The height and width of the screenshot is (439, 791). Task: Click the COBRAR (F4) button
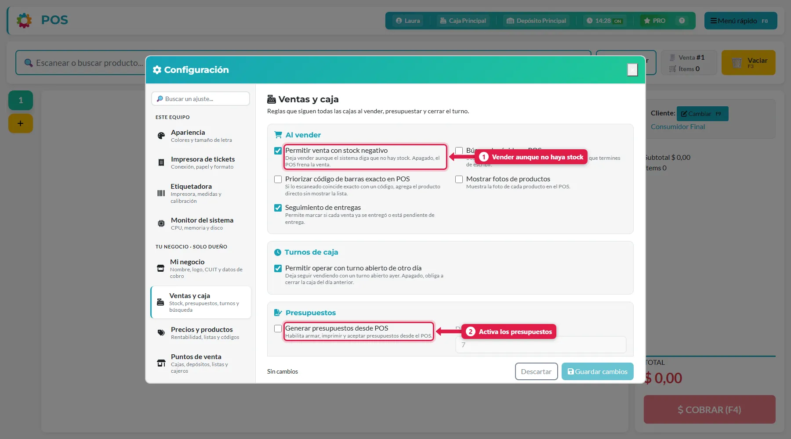[709, 410]
